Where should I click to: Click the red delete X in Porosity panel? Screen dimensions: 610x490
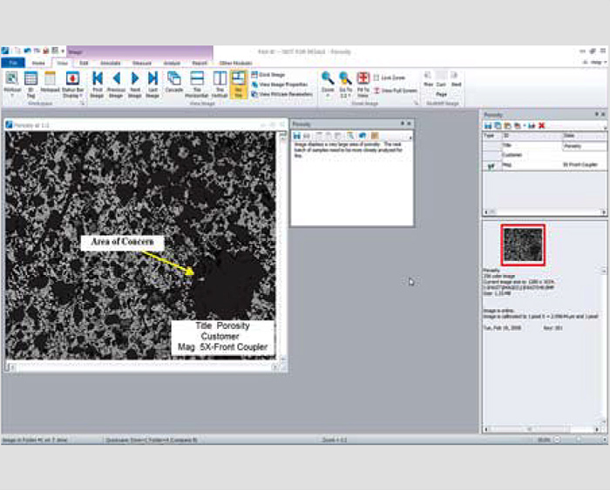click(542, 125)
